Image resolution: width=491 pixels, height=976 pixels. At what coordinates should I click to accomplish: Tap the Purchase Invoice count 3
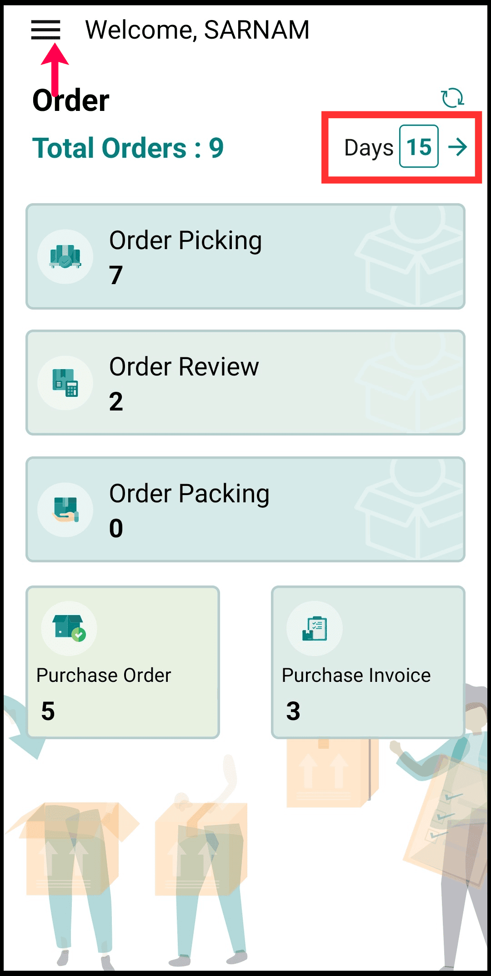tap(293, 711)
